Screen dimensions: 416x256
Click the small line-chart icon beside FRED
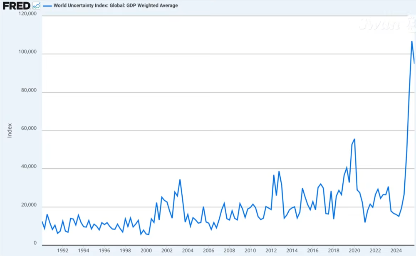(x=37, y=5)
